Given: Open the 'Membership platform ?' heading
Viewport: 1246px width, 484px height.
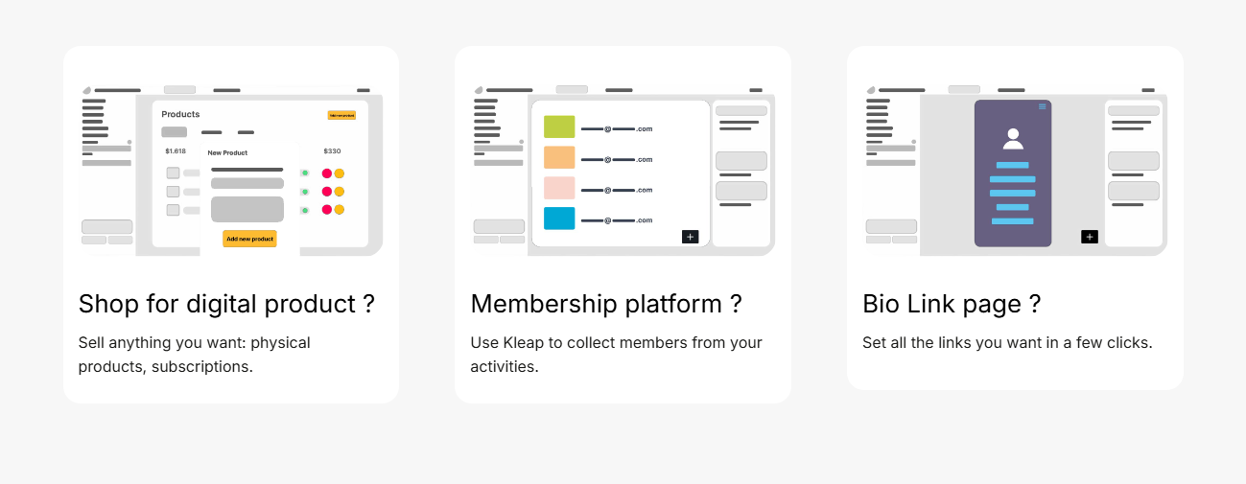Looking at the screenshot, I should (606, 304).
